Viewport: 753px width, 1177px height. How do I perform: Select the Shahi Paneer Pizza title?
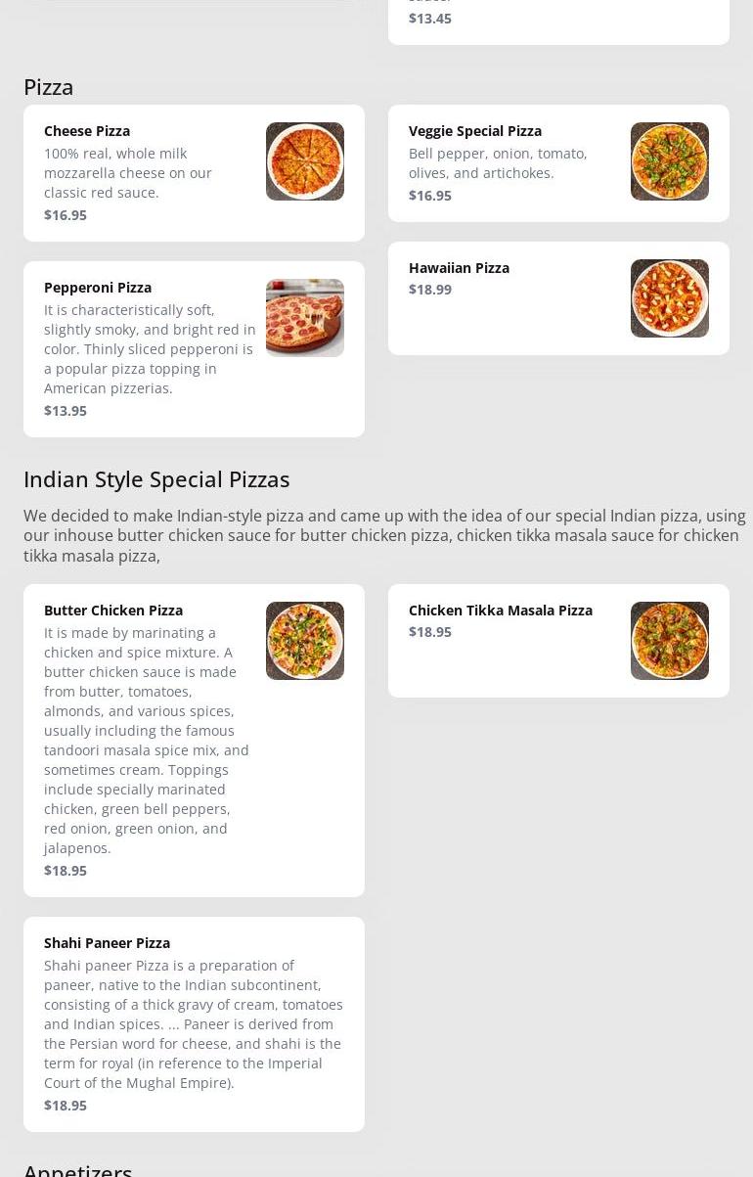tap(107, 943)
